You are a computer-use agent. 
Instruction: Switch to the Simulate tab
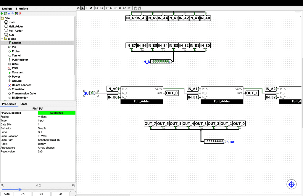point(22,9)
